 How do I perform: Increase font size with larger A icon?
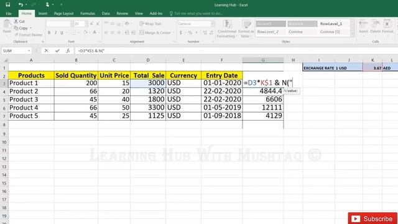coord(91,24)
